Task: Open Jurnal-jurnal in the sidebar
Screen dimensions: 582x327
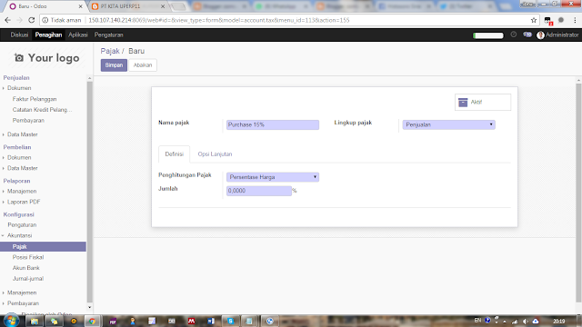Action: click(28, 279)
